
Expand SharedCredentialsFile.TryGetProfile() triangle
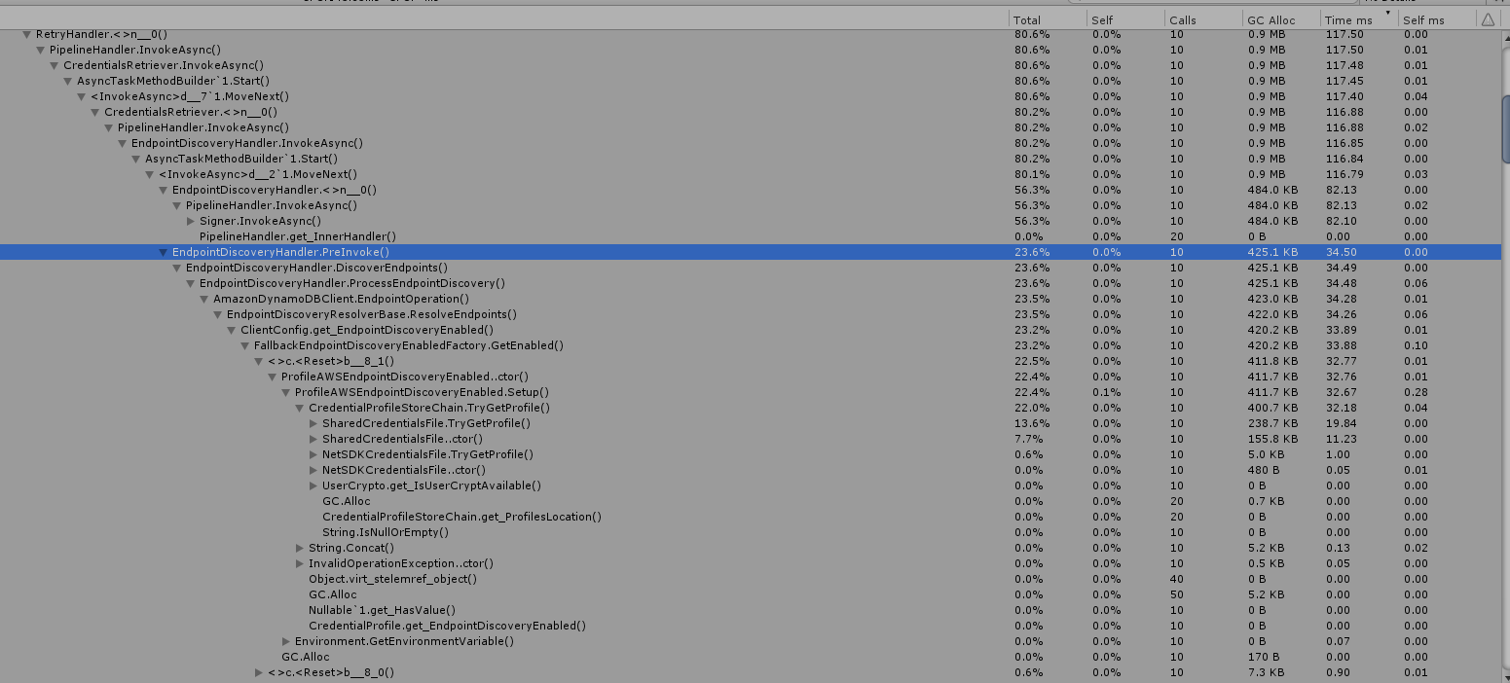point(313,423)
